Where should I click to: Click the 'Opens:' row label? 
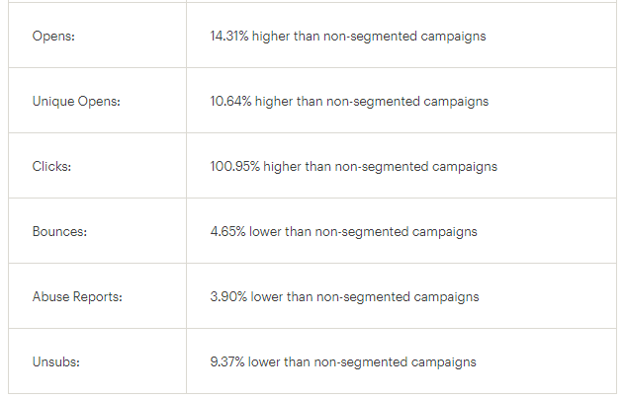[x=53, y=36]
